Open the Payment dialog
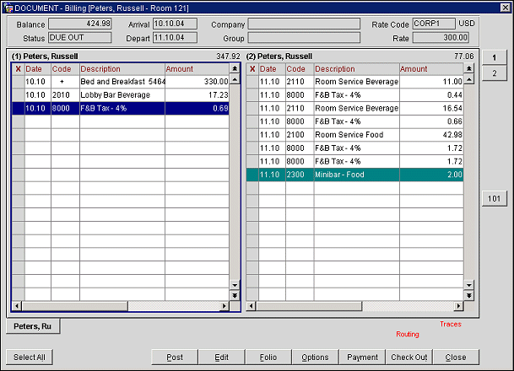 pos(363,357)
